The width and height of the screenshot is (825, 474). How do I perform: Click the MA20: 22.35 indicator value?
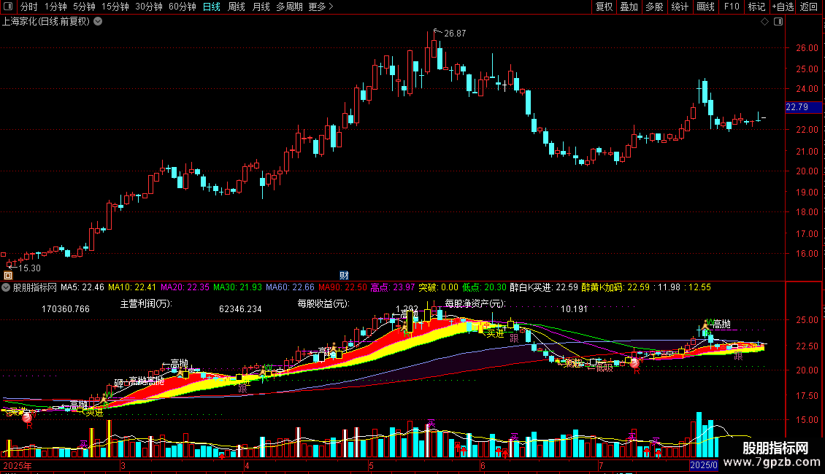pyautogui.click(x=185, y=287)
